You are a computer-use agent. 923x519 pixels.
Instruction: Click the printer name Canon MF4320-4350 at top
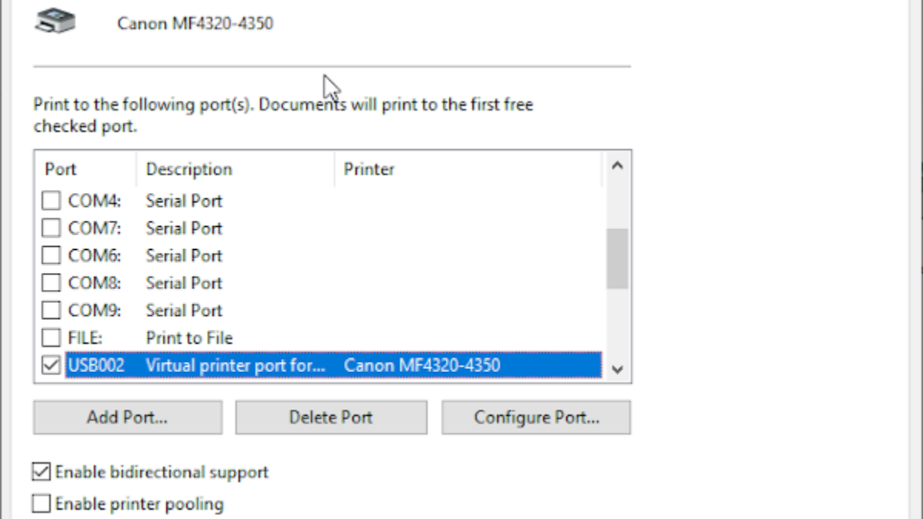click(195, 24)
